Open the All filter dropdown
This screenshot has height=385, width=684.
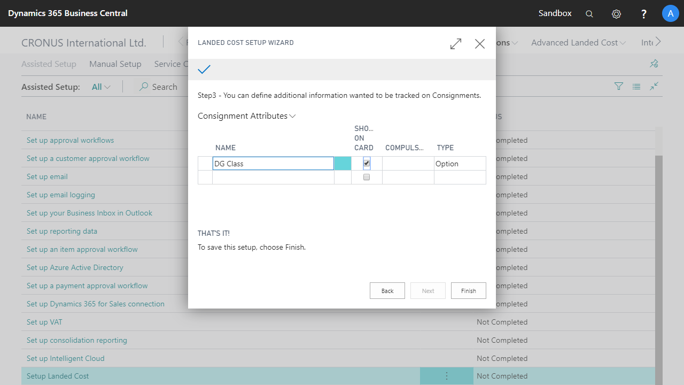[x=101, y=87]
